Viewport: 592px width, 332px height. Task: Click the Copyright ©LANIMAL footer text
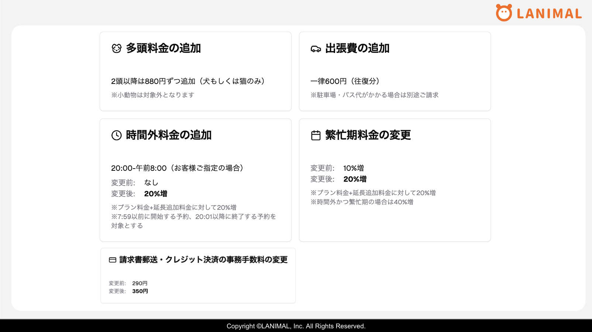pos(296,326)
